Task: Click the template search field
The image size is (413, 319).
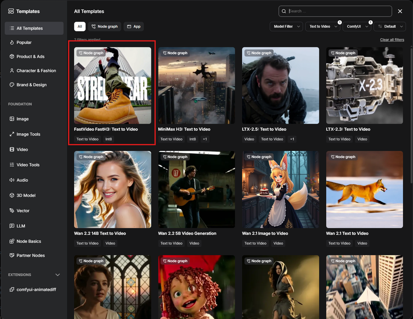Action: tap(335, 11)
